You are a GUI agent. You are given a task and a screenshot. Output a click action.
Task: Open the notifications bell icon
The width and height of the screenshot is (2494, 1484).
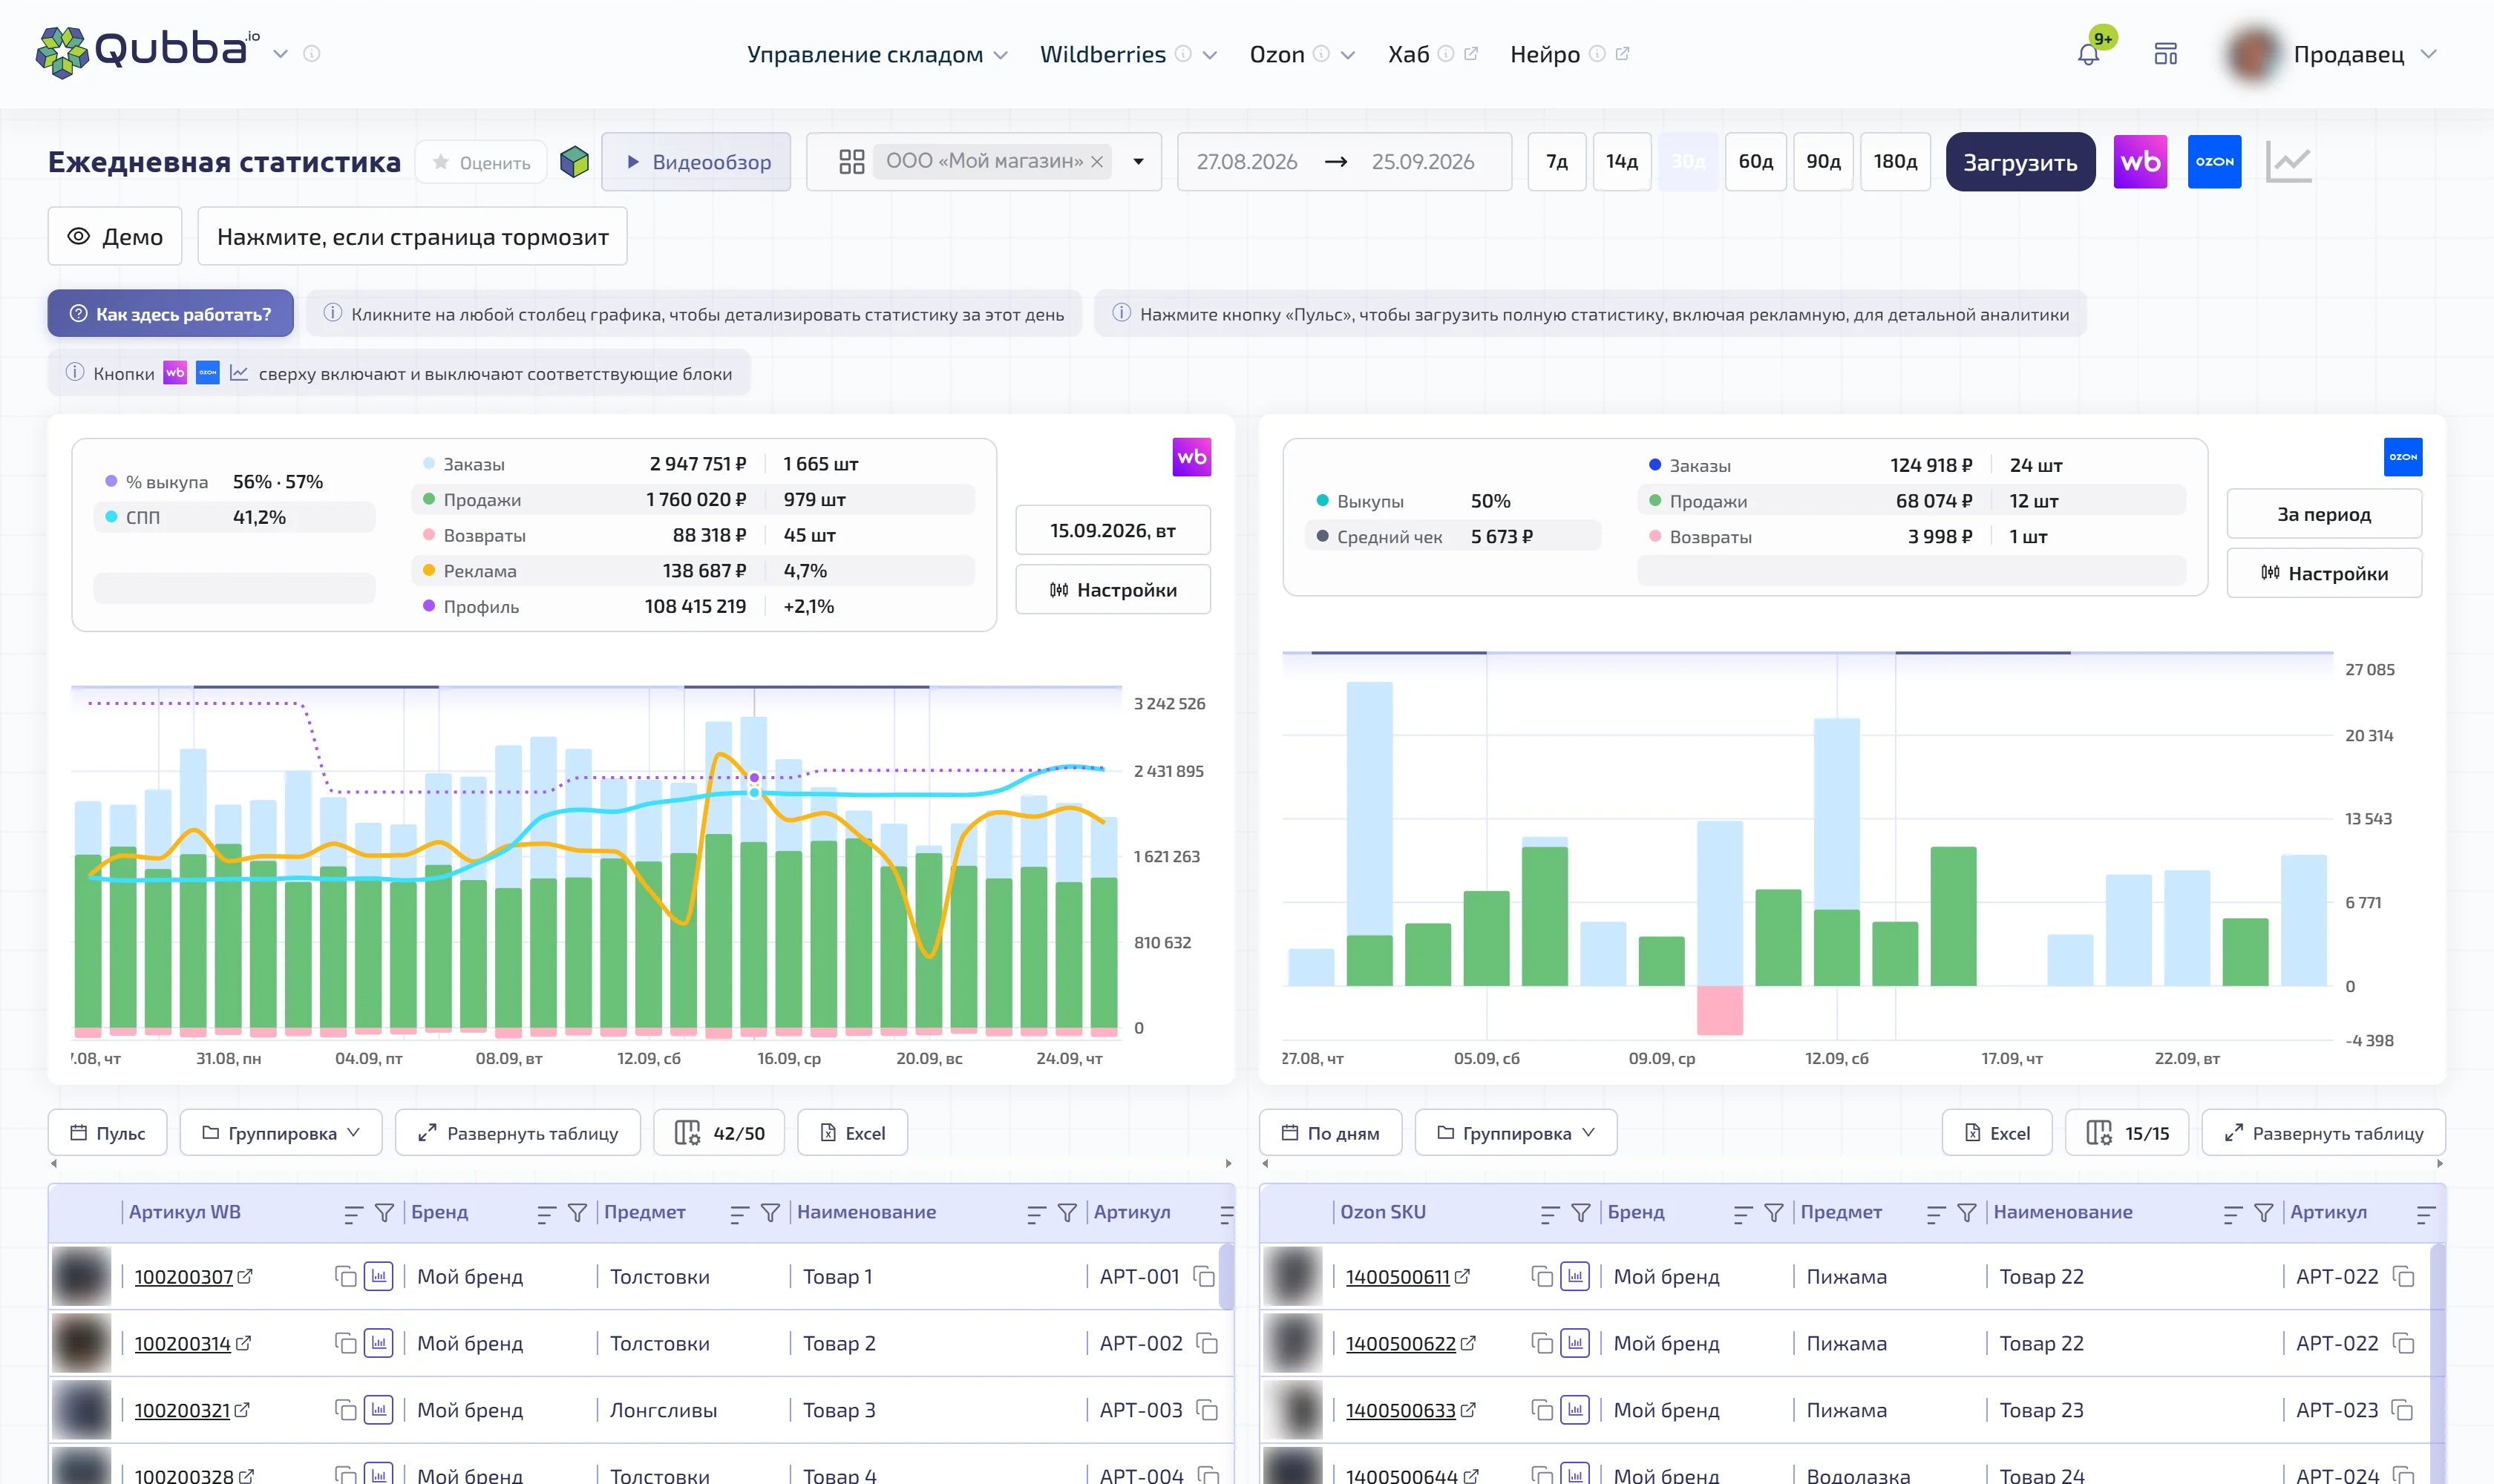point(2088,54)
